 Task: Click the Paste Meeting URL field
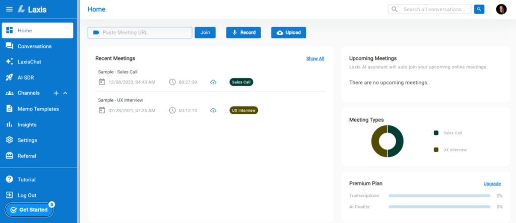pyautogui.click(x=140, y=33)
